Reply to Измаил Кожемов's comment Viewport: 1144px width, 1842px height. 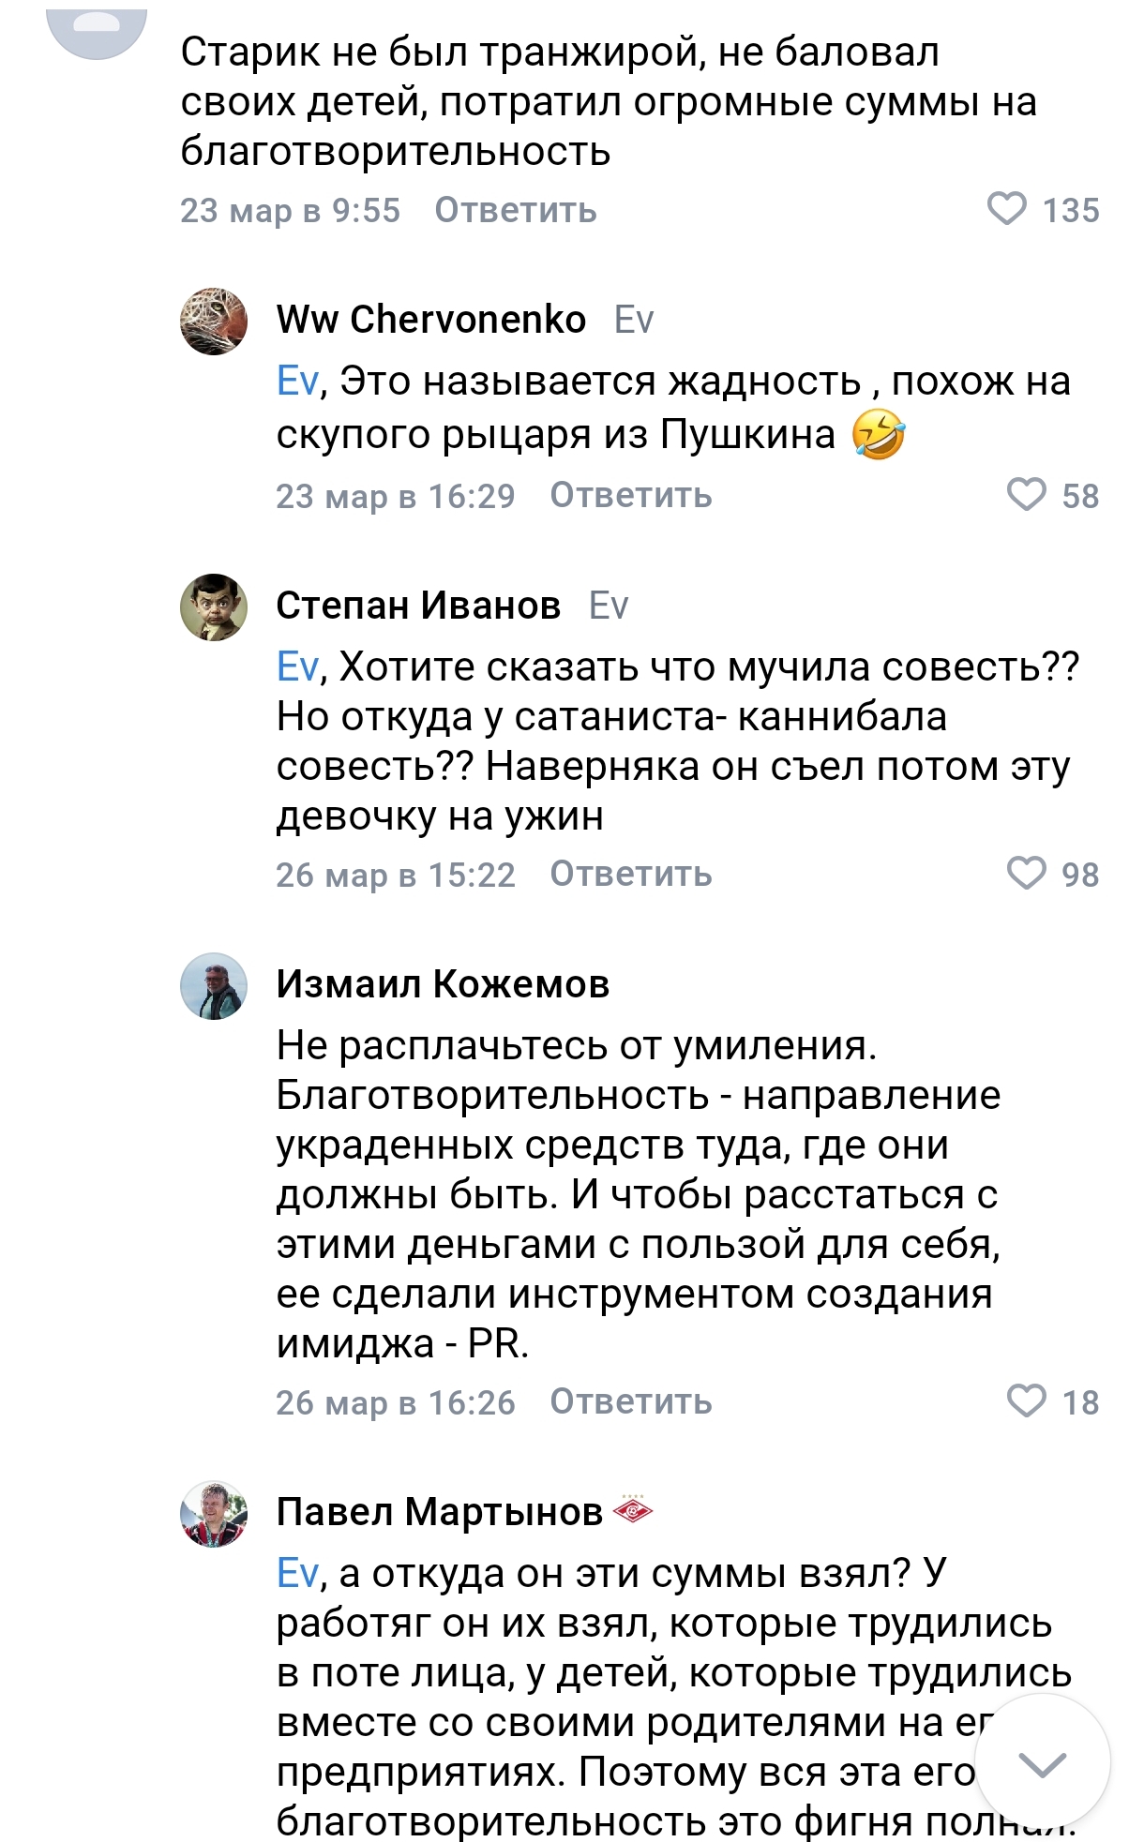pyautogui.click(x=630, y=1401)
